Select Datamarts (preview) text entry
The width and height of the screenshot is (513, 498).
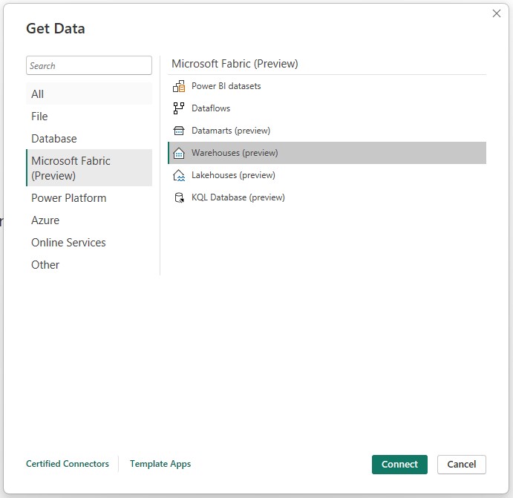pyautogui.click(x=231, y=131)
